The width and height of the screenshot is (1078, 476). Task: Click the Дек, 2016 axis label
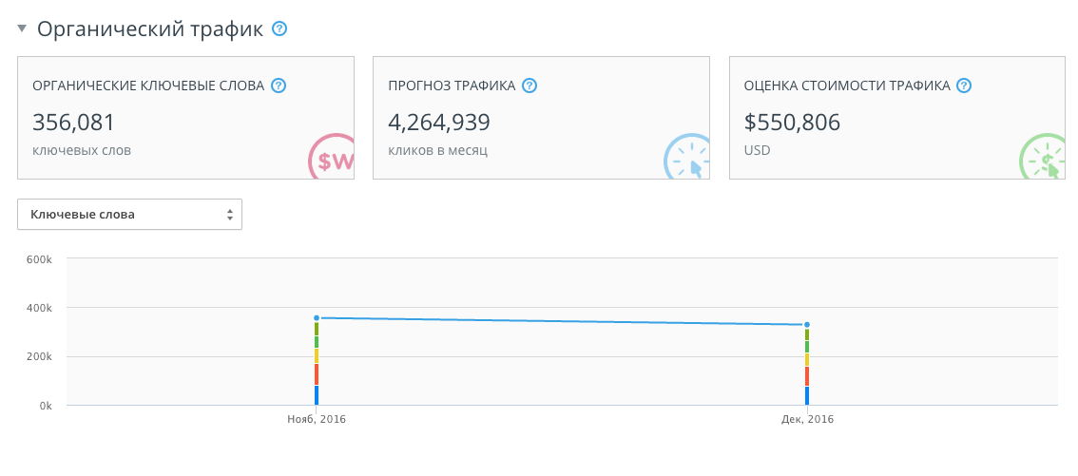(x=807, y=419)
